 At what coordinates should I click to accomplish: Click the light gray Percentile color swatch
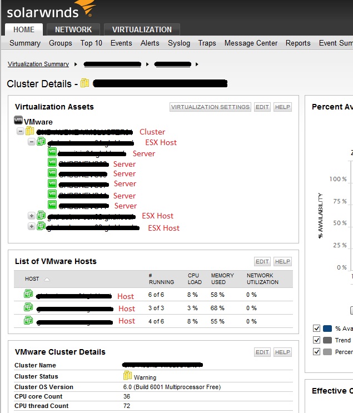[x=327, y=352]
